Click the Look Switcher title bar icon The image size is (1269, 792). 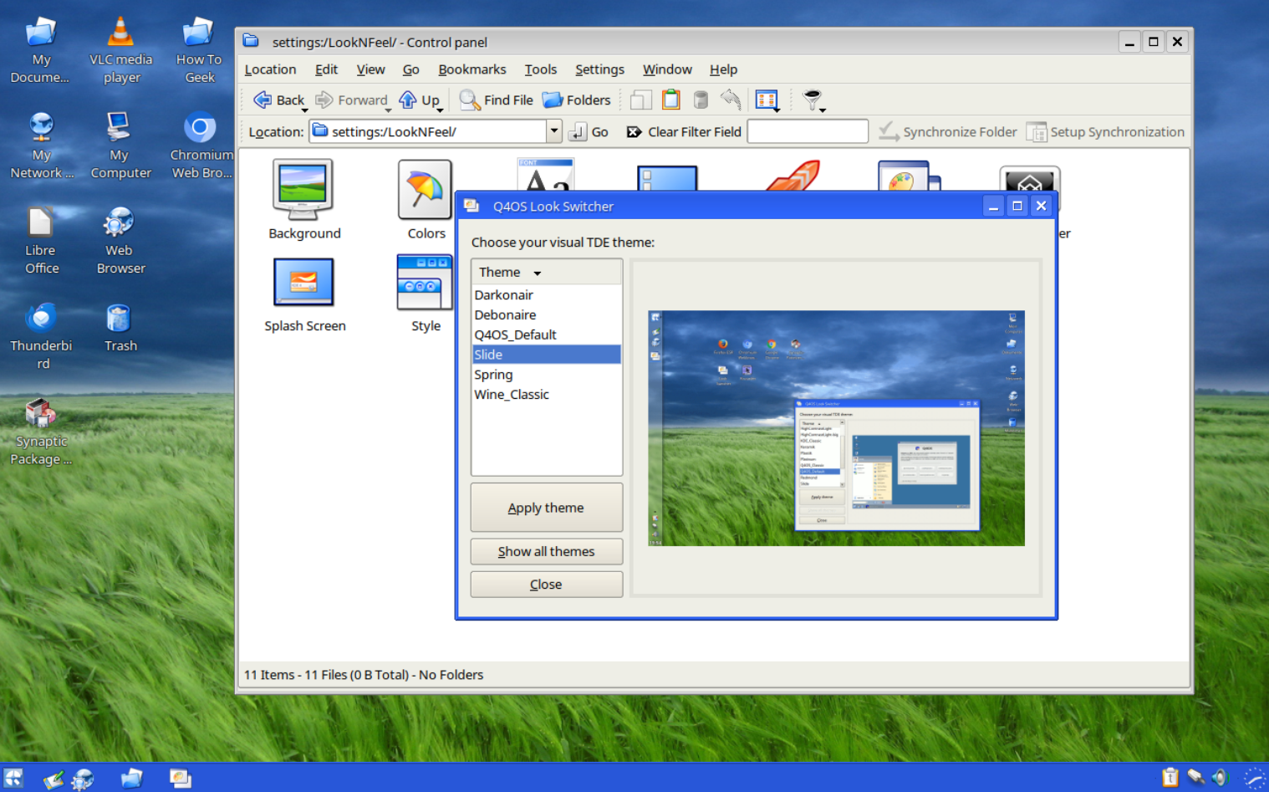[x=471, y=206]
